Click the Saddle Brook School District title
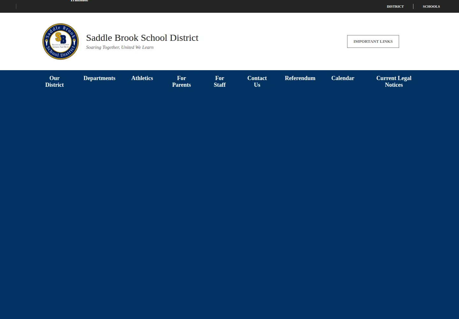The image size is (459, 319). tap(142, 38)
